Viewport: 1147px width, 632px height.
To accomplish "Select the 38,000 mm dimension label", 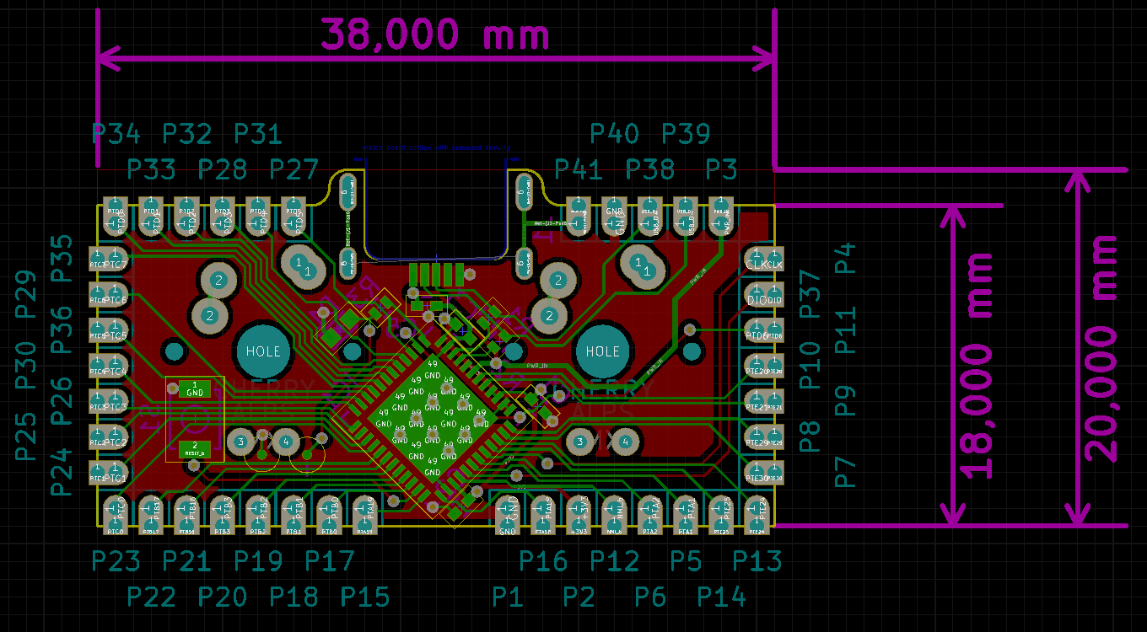I will [x=435, y=35].
